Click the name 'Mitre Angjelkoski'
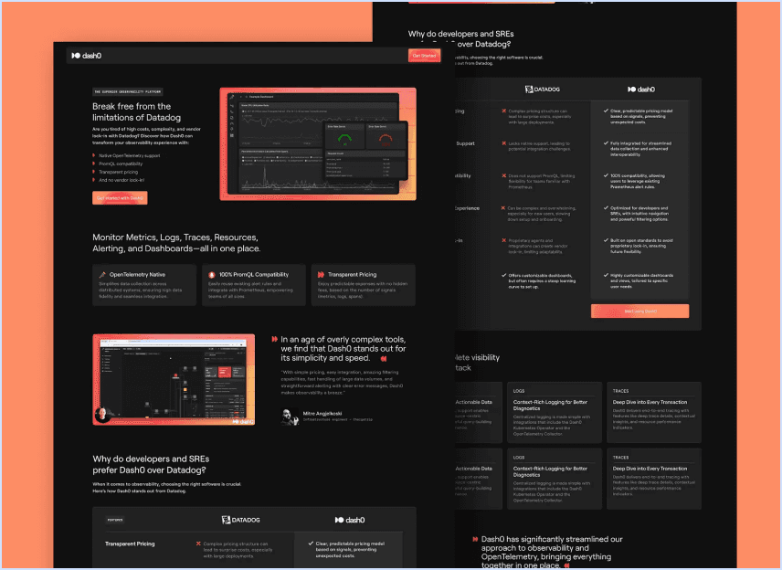Image resolution: width=782 pixels, height=570 pixels. [322, 414]
